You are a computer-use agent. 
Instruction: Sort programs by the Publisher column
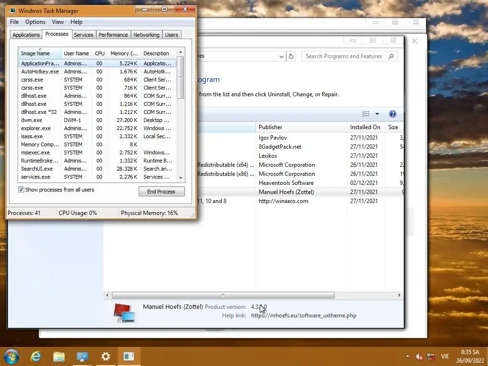pyautogui.click(x=301, y=127)
